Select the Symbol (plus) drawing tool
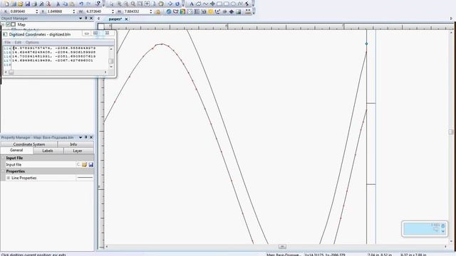This screenshot has width=456, height=256. (212, 4)
